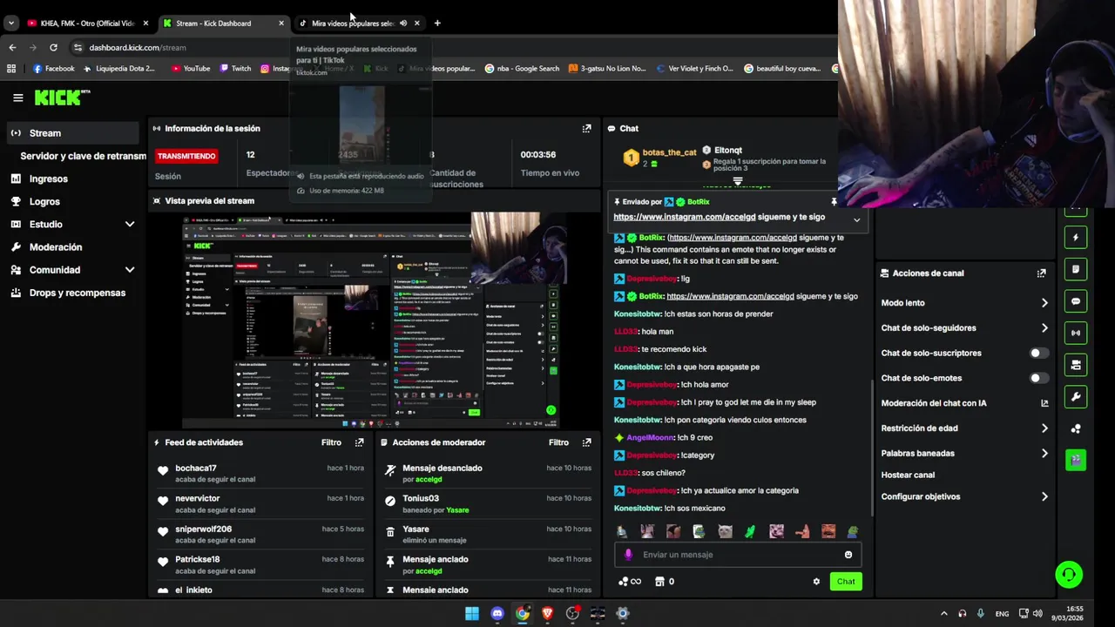
Task: Open the Kick hamburger menu
Action: coord(17,98)
